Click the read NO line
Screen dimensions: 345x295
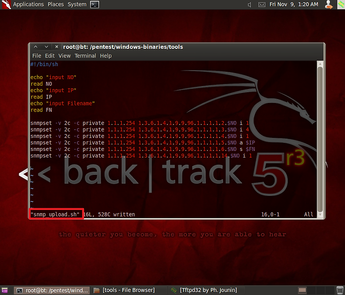click(41, 84)
